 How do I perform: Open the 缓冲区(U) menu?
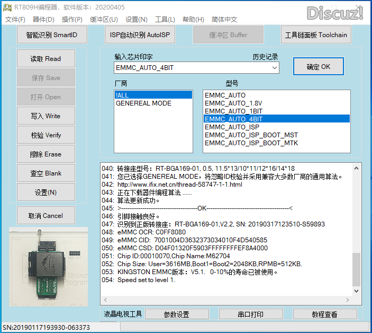tap(104, 20)
